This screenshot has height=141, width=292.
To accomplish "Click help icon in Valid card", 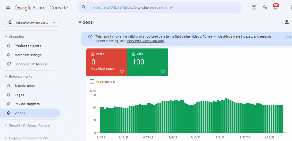I will point(163,71).
